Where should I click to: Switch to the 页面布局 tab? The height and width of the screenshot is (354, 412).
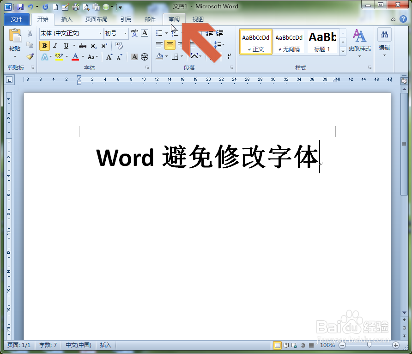(97, 19)
